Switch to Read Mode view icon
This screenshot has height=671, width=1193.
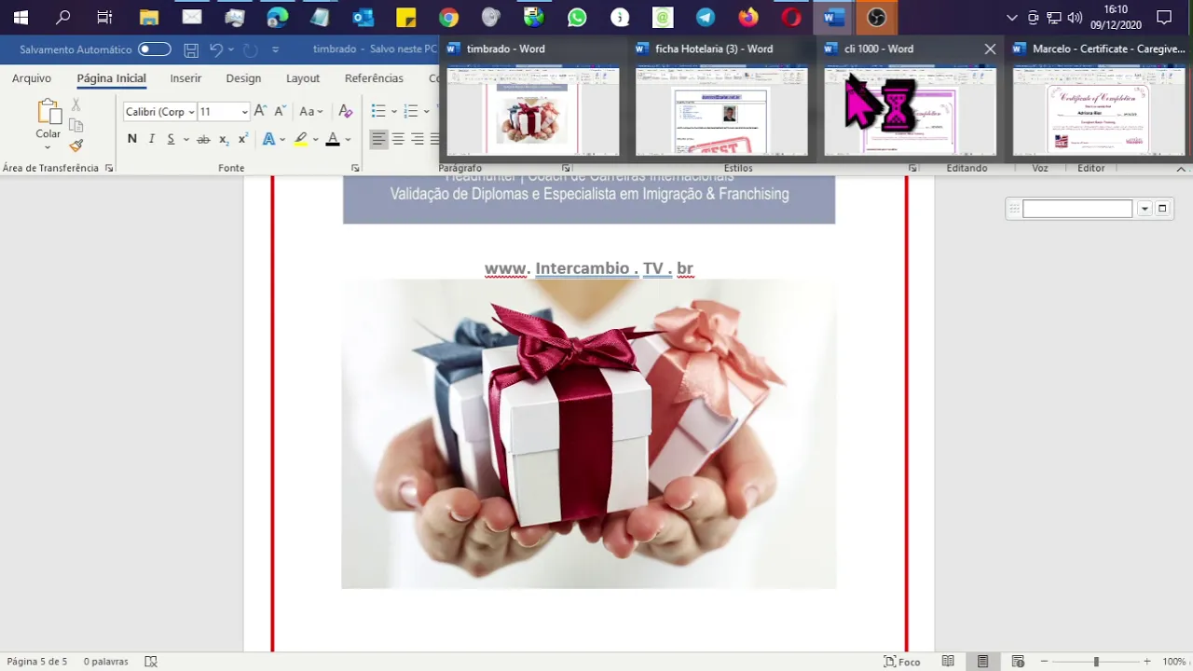[948, 662]
